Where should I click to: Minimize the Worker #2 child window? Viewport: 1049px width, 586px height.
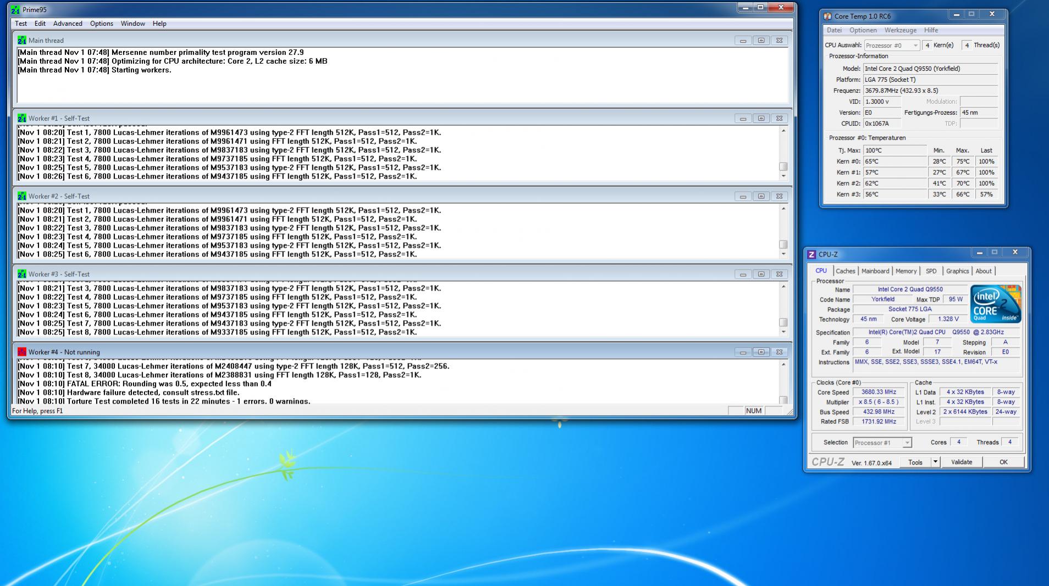[743, 197]
